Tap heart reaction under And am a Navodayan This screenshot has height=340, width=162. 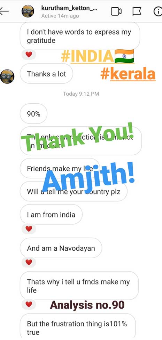(29, 263)
